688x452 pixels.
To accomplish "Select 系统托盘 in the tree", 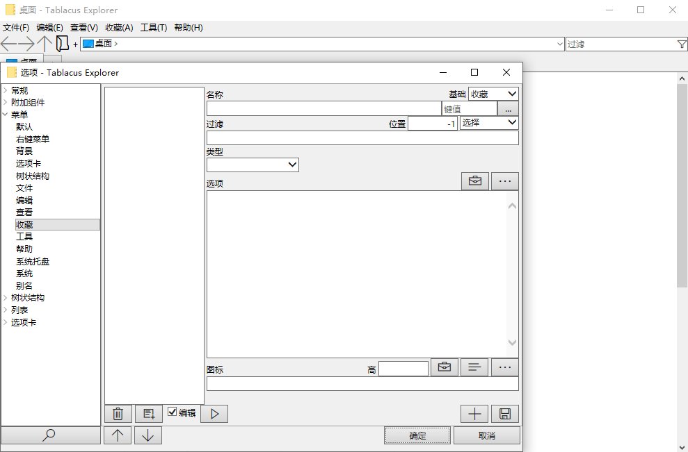I will 33,262.
